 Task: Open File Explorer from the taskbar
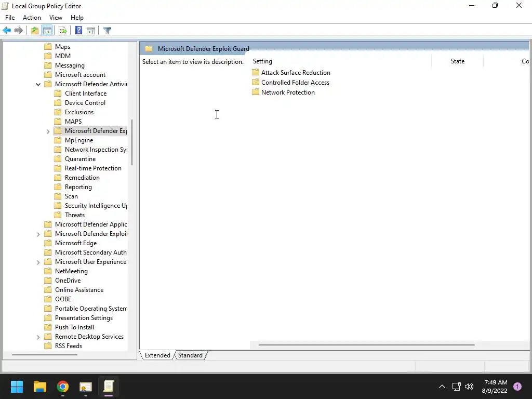pyautogui.click(x=39, y=387)
